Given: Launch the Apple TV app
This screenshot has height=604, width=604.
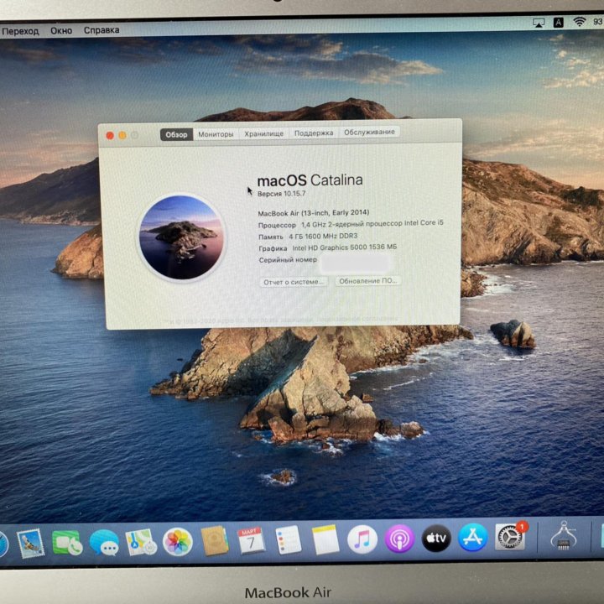Looking at the screenshot, I should coord(436,538).
